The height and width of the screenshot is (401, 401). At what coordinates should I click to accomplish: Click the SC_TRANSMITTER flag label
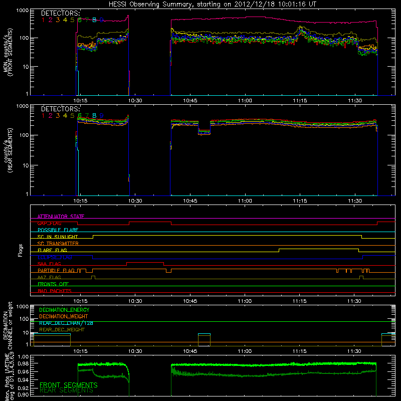[x=58, y=243]
